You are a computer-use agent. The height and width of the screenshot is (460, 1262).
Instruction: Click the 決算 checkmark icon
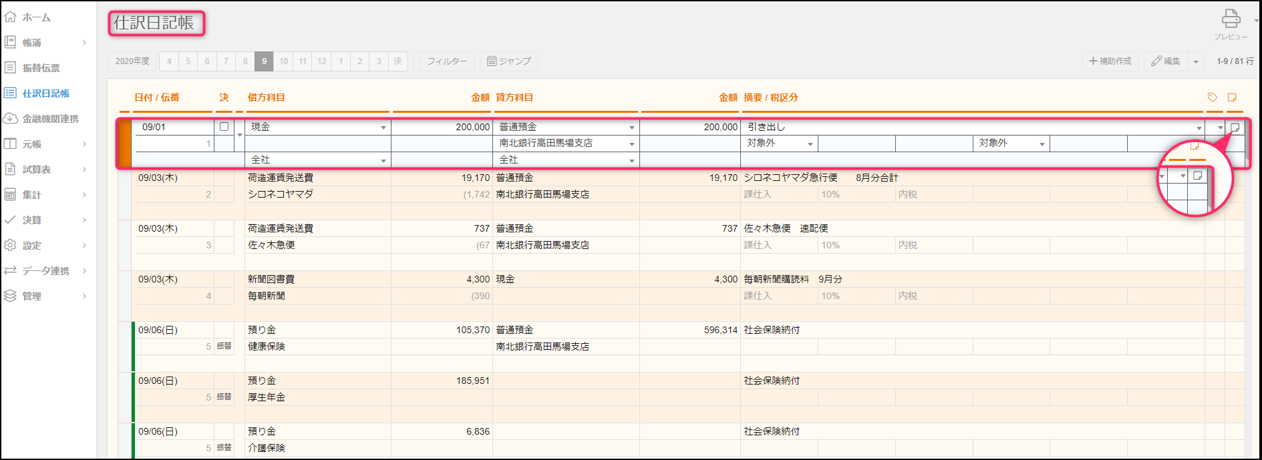tap(10, 220)
